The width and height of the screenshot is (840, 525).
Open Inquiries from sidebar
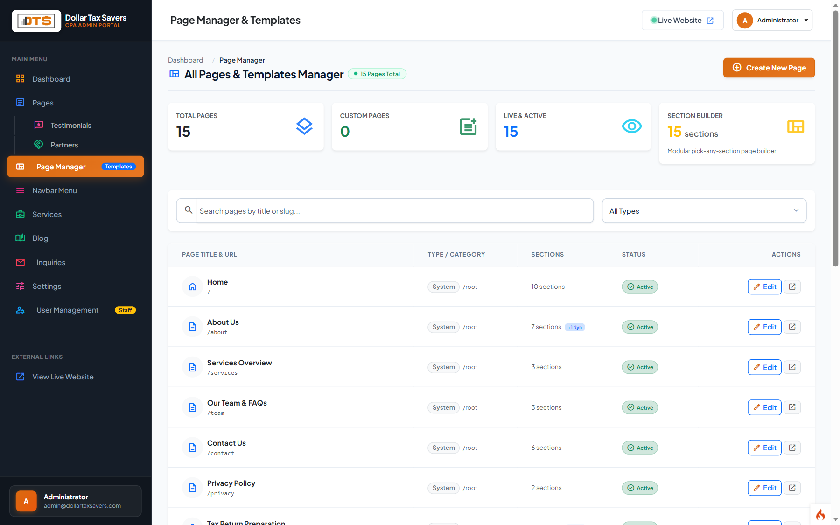click(76, 263)
